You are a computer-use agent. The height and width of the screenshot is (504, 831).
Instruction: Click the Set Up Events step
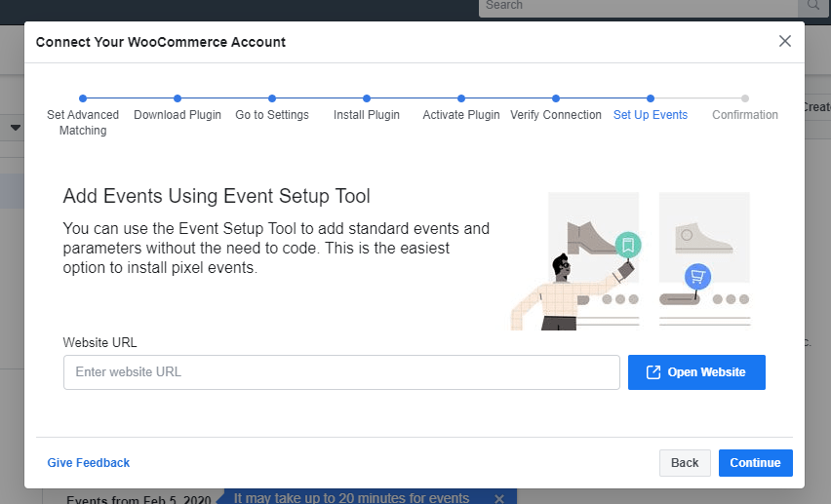pyautogui.click(x=651, y=115)
